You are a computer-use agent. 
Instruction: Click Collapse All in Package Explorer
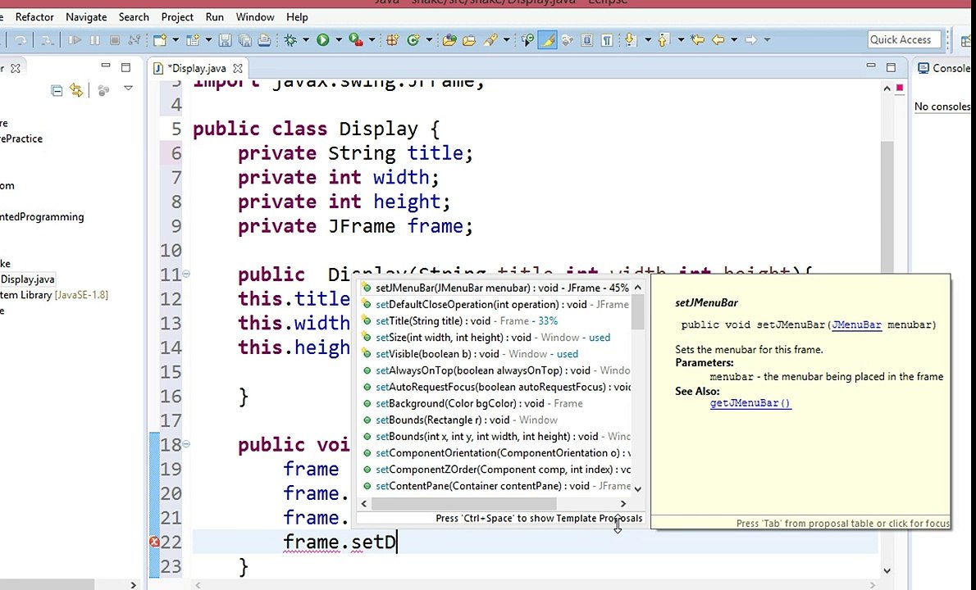click(x=57, y=91)
